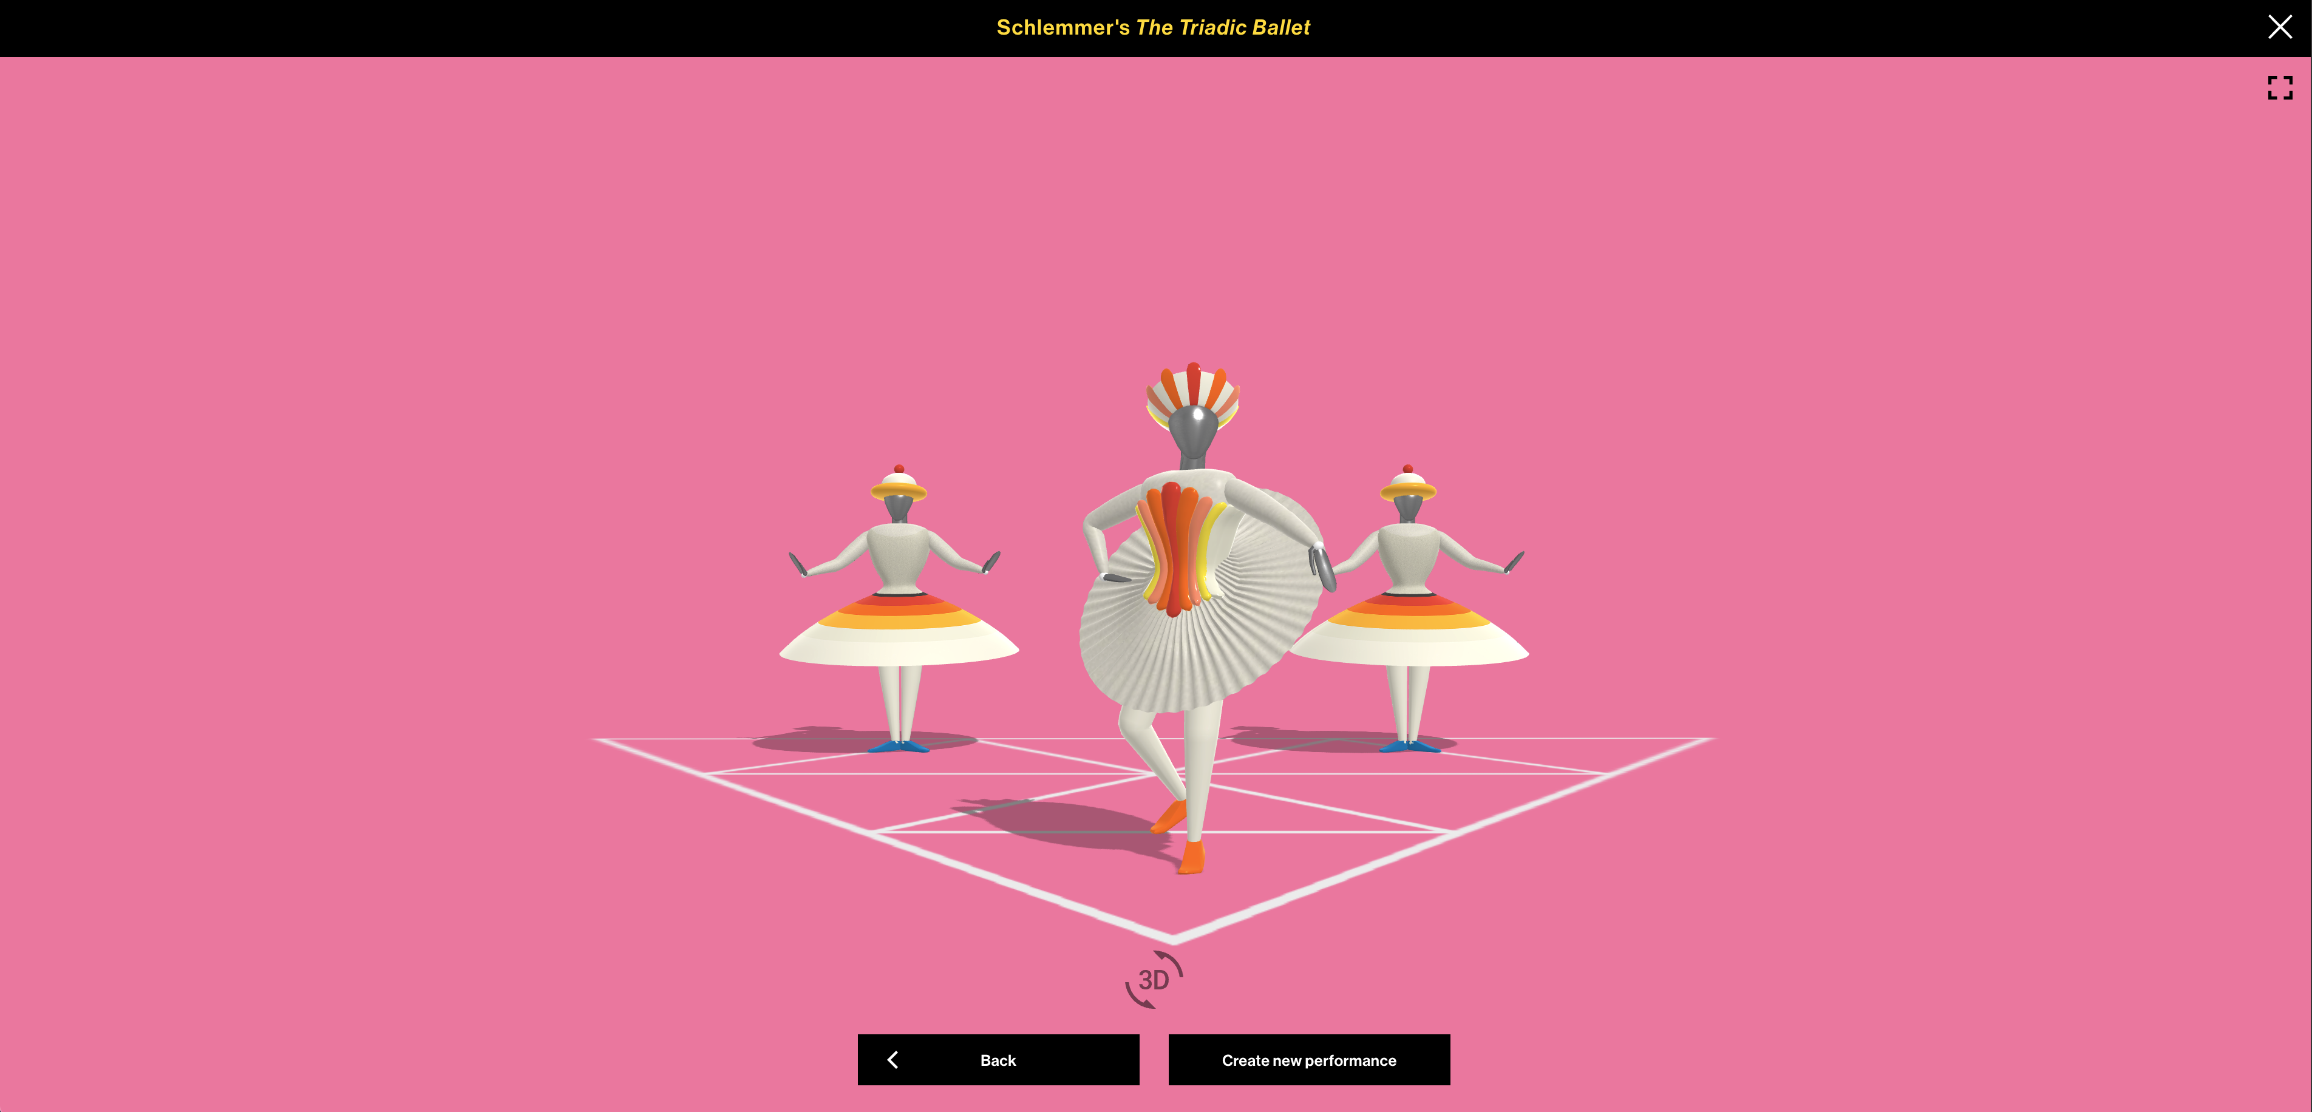
Task: Click the Back button's left chevron
Action: coord(893,1060)
